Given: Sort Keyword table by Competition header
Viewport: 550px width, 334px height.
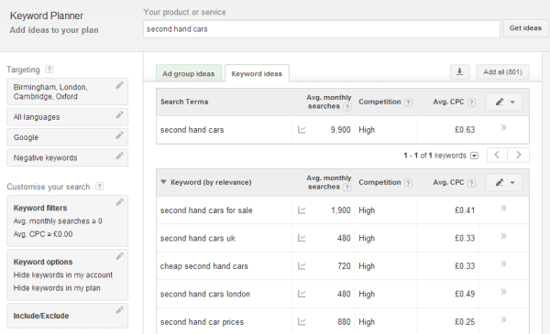Looking at the screenshot, I should click(379, 182).
